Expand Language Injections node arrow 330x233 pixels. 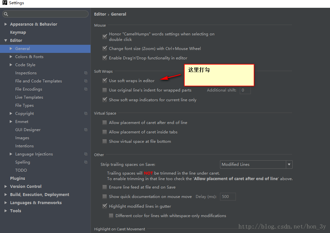click(11, 154)
